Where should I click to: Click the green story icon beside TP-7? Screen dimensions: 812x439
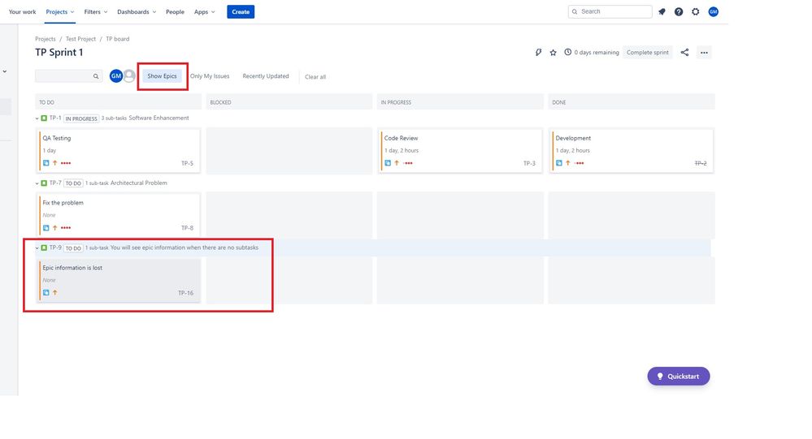(x=44, y=183)
